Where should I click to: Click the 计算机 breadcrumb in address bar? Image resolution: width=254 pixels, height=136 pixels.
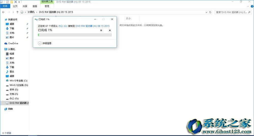tap(31, 12)
